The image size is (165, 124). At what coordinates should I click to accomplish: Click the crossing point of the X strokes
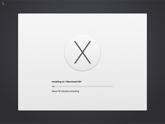click(x=82, y=52)
